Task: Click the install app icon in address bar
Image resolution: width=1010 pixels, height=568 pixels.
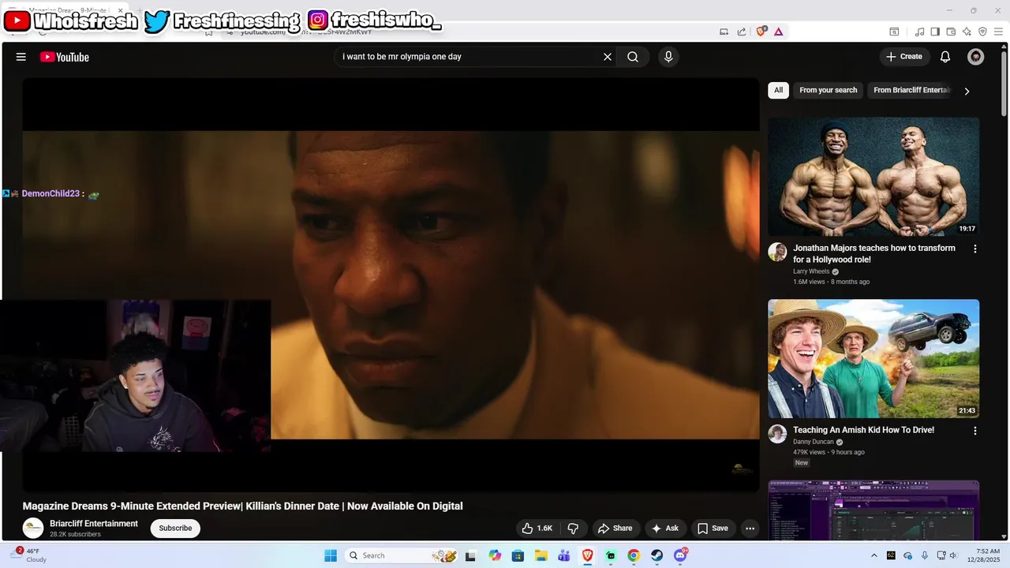Action: pyautogui.click(x=724, y=32)
